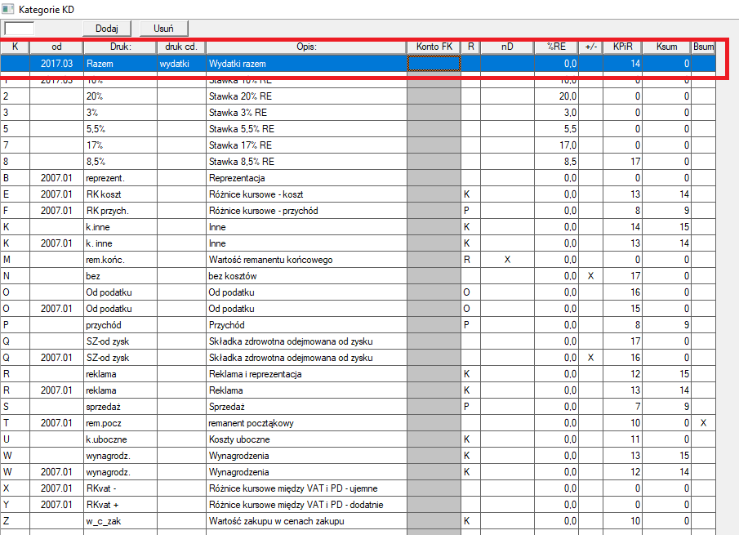Sort by the Konto FK column header

(x=434, y=47)
